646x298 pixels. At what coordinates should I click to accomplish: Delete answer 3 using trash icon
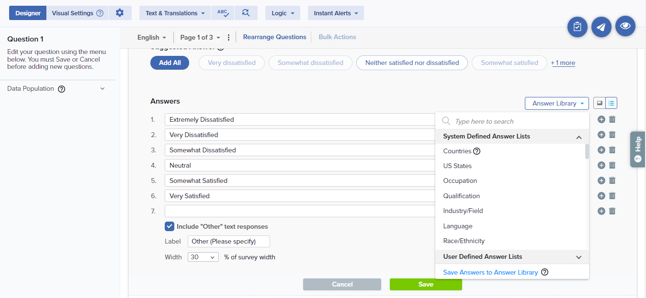pos(612,150)
